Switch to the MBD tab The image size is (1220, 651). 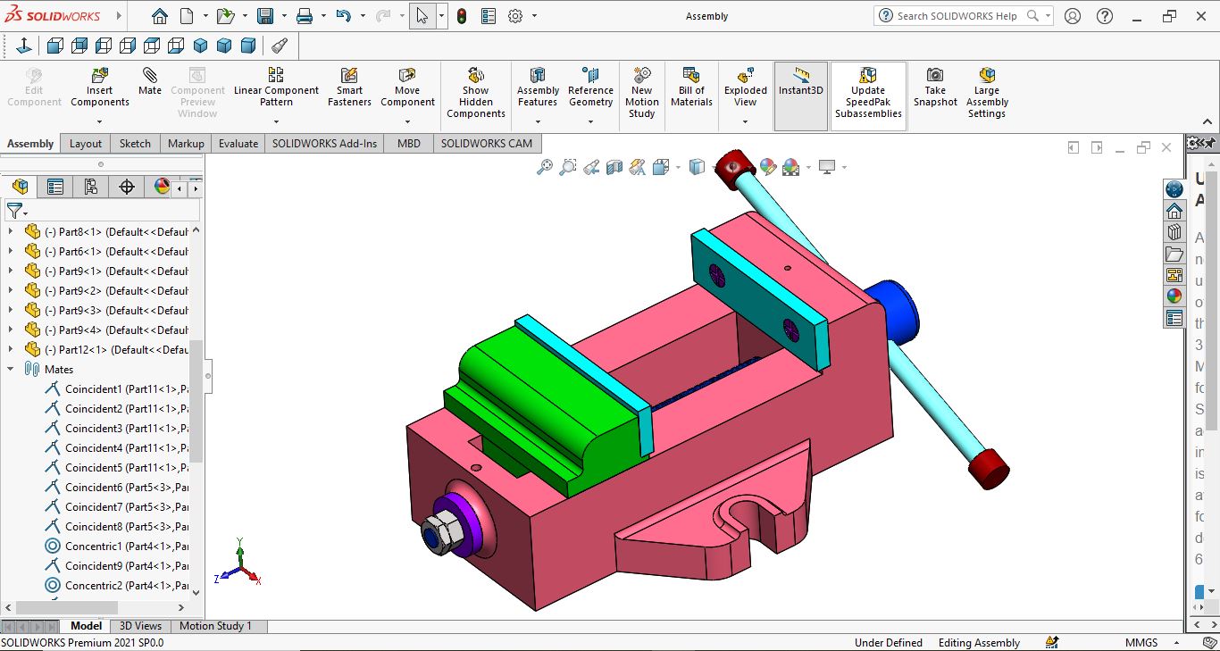[x=409, y=143]
